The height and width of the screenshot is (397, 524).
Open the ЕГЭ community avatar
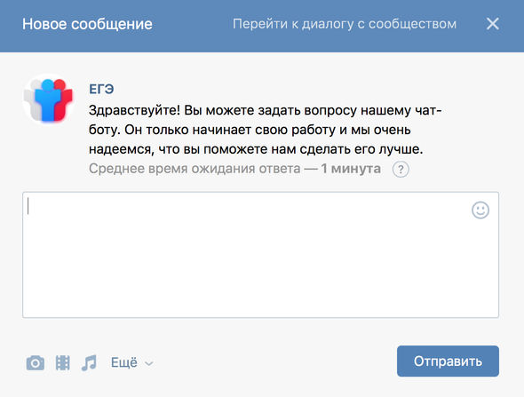49,99
